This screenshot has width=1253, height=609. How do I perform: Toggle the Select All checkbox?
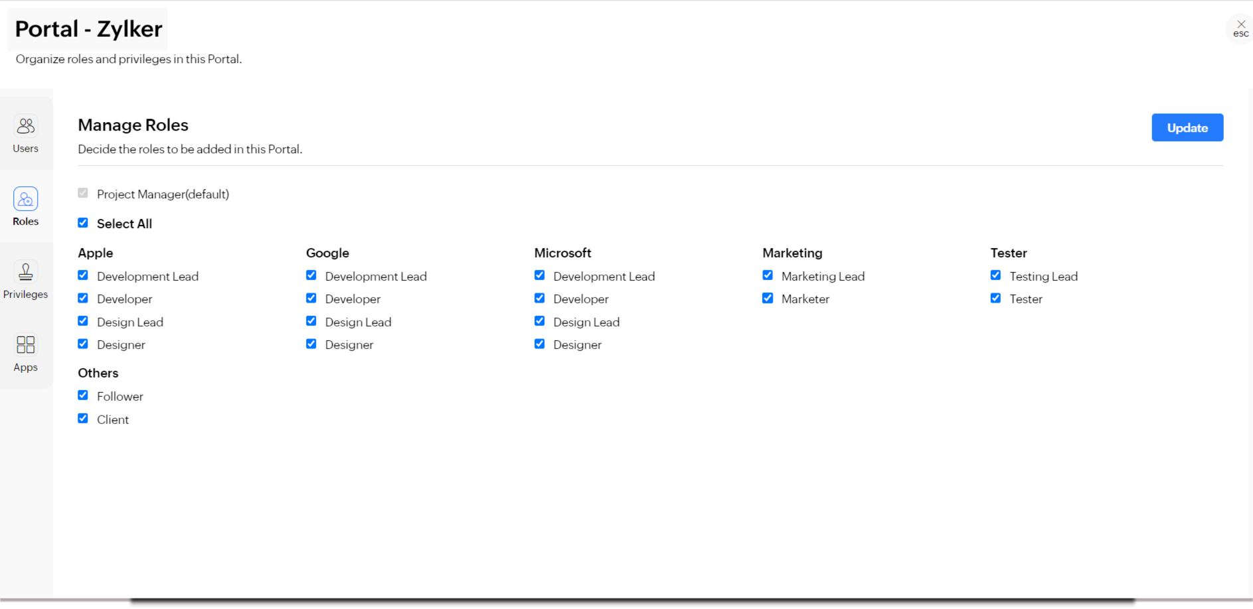click(x=83, y=223)
